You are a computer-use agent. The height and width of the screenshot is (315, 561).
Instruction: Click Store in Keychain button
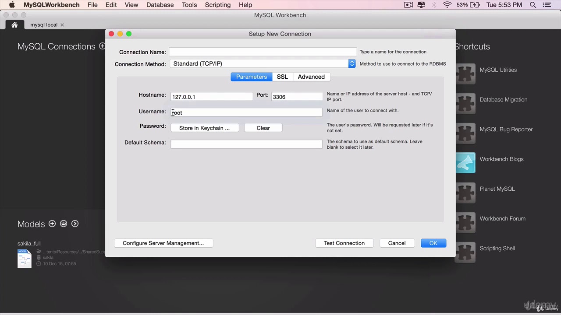click(204, 128)
